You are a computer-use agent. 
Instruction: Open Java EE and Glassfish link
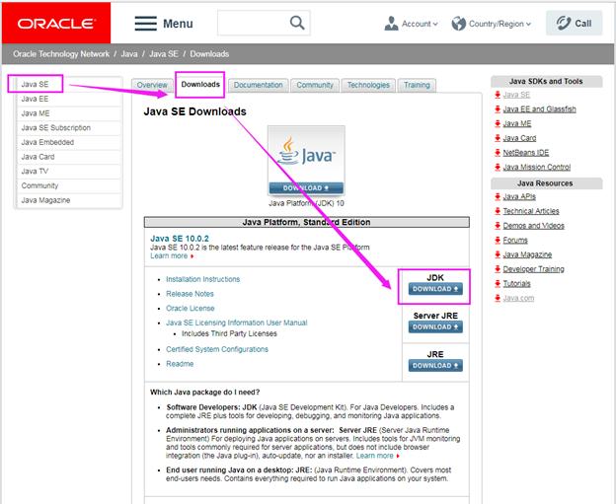(x=539, y=109)
